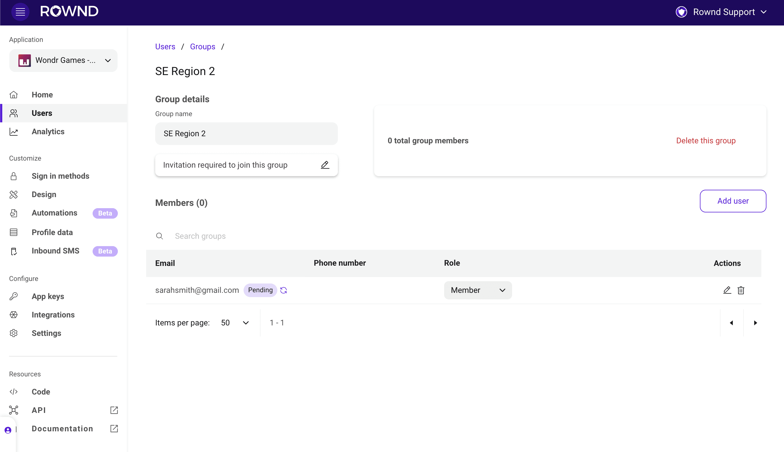Click the Add user button
The image size is (784, 452).
tap(733, 201)
